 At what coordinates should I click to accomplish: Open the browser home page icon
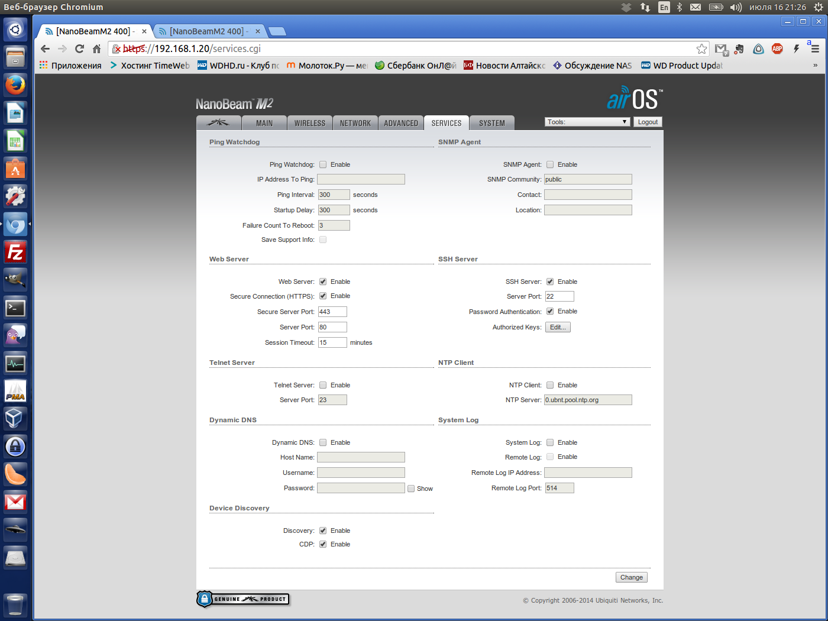tap(96, 48)
